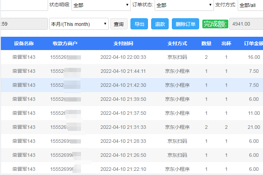Select the highlighted order row at 21:42:30
263x175 pixels.
click(x=123, y=85)
